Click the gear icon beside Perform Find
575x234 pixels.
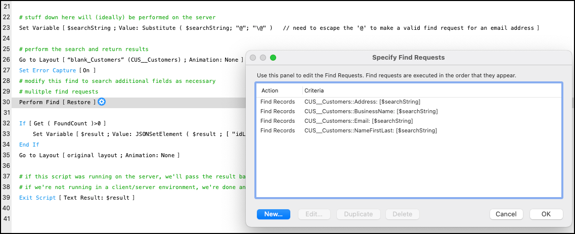[102, 102]
